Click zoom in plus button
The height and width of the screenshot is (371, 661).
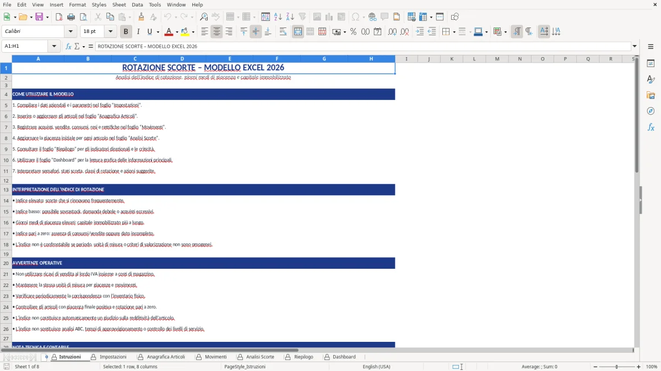pos(639,367)
